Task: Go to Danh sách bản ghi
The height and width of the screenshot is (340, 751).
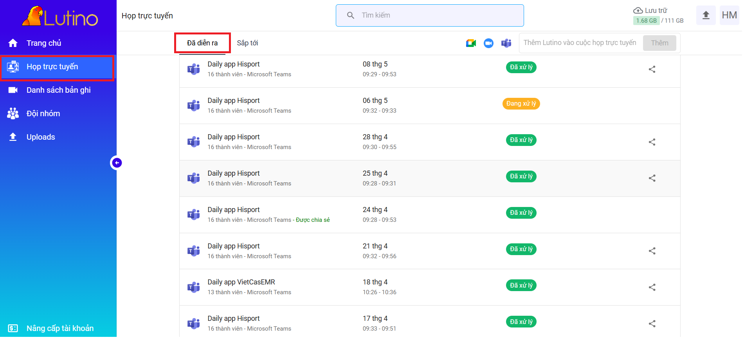Action: (58, 90)
